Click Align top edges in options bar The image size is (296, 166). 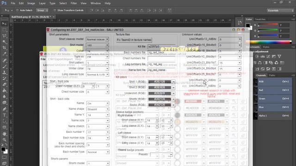pyautogui.click(x=92, y=10)
